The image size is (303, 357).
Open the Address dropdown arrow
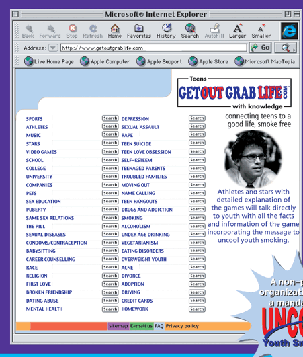(53, 48)
